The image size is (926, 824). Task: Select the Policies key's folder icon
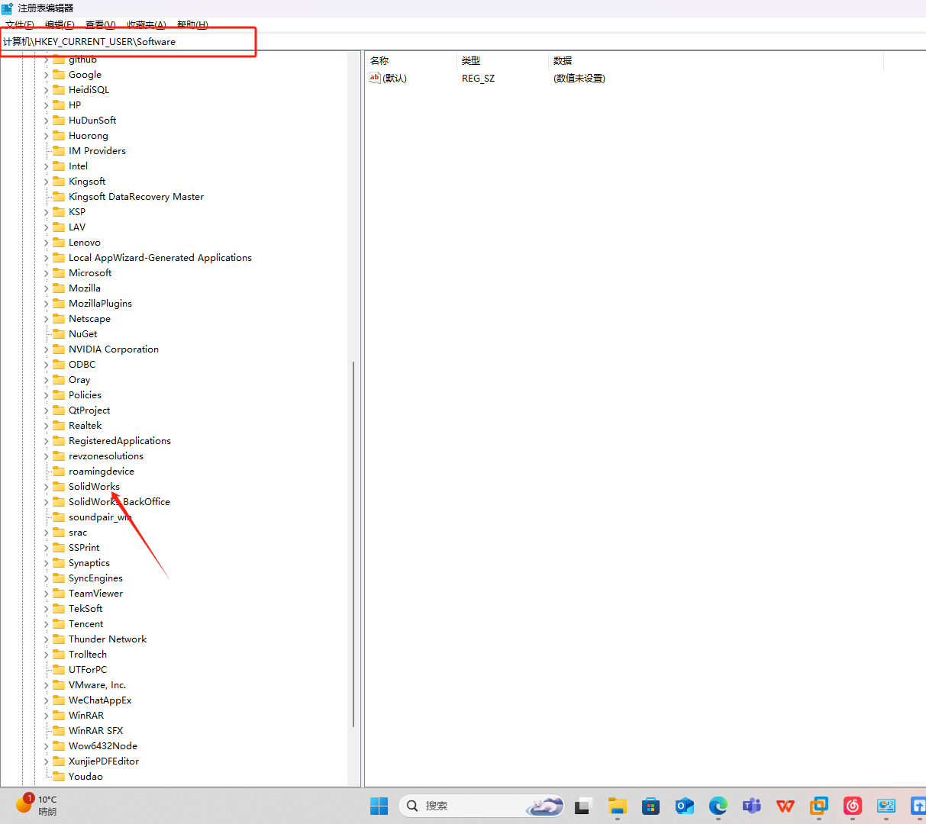(59, 394)
